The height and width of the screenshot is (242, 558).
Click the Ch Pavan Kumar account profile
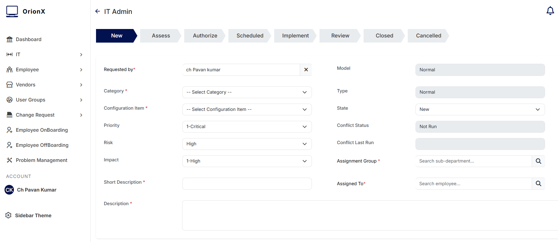(36, 190)
